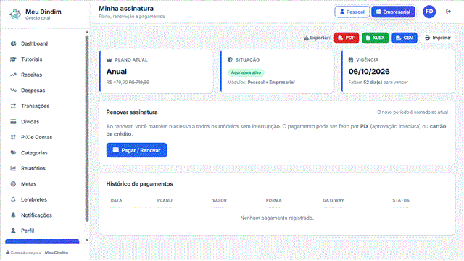Click the crown icon on Plano Atual
Screen dimensions: 464x261
109,59
